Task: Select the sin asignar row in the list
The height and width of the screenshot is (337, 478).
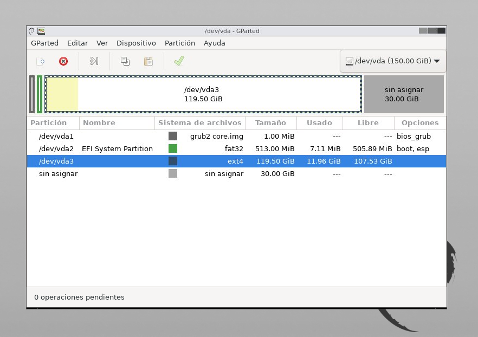Action: 58,174
